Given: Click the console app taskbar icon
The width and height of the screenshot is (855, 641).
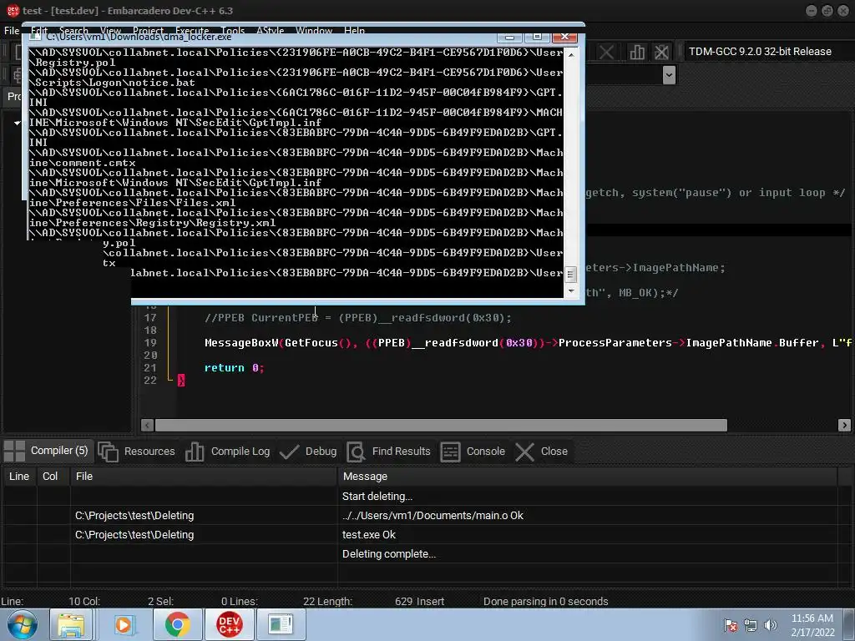Looking at the screenshot, I should click(x=281, y=624).
